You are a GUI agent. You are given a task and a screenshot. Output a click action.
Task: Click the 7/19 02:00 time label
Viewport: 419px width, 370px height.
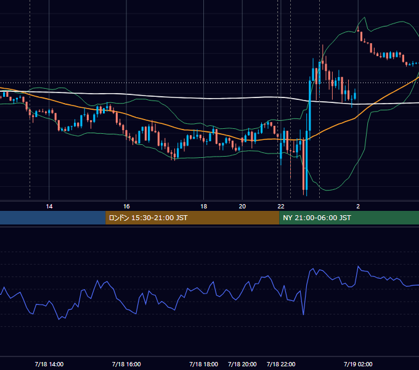pyautogui.click(x=358, y=364)
